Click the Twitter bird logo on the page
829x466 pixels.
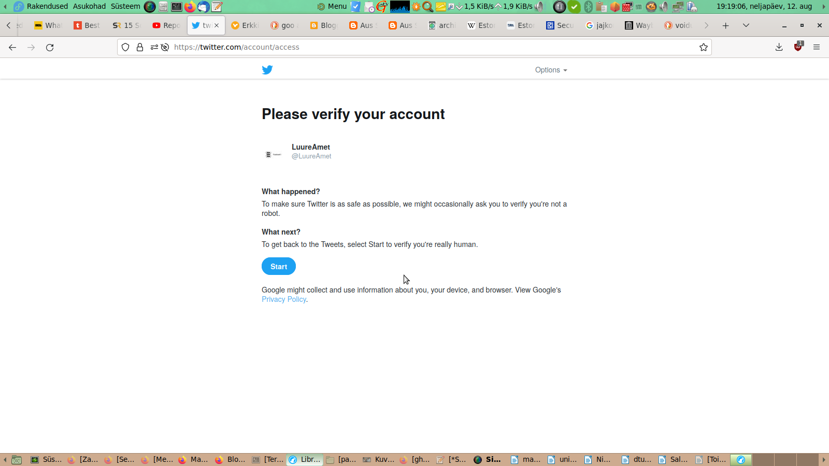click(x=267, y=70)
